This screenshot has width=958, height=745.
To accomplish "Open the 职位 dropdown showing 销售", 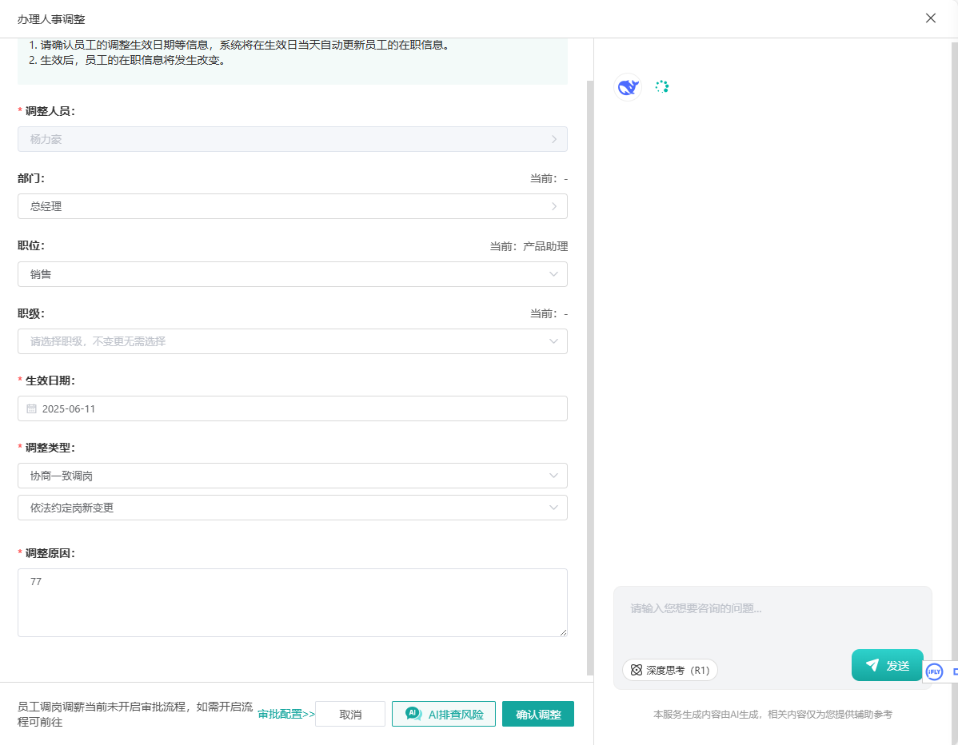I will pos(292,274).
